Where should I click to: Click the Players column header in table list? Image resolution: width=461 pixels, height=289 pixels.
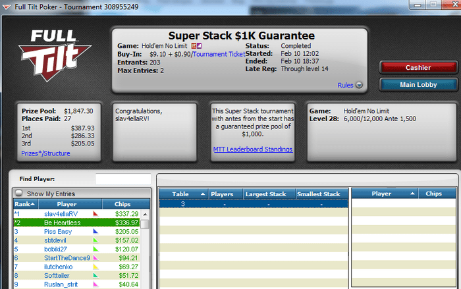(225, 194)
